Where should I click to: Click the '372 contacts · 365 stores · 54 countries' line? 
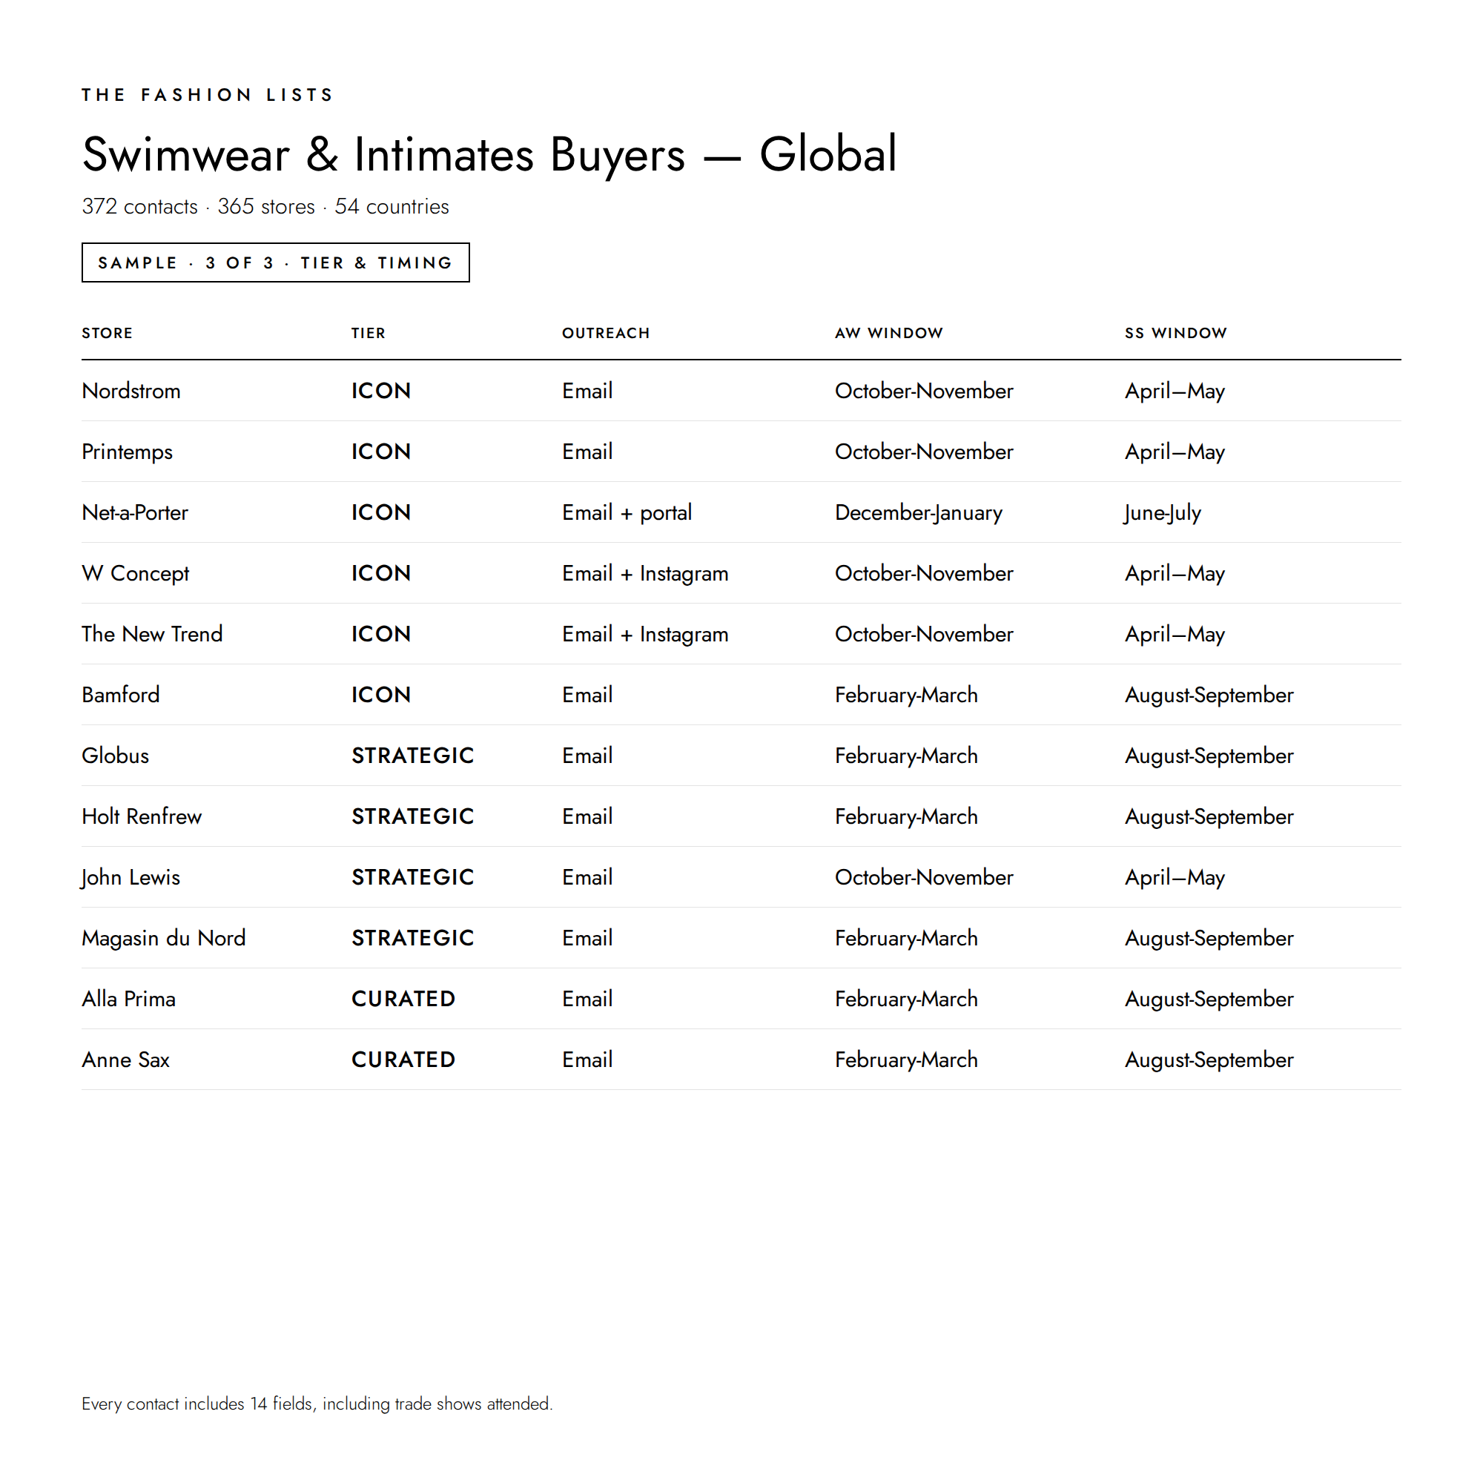pyautogui.click(x=265, y=206)
